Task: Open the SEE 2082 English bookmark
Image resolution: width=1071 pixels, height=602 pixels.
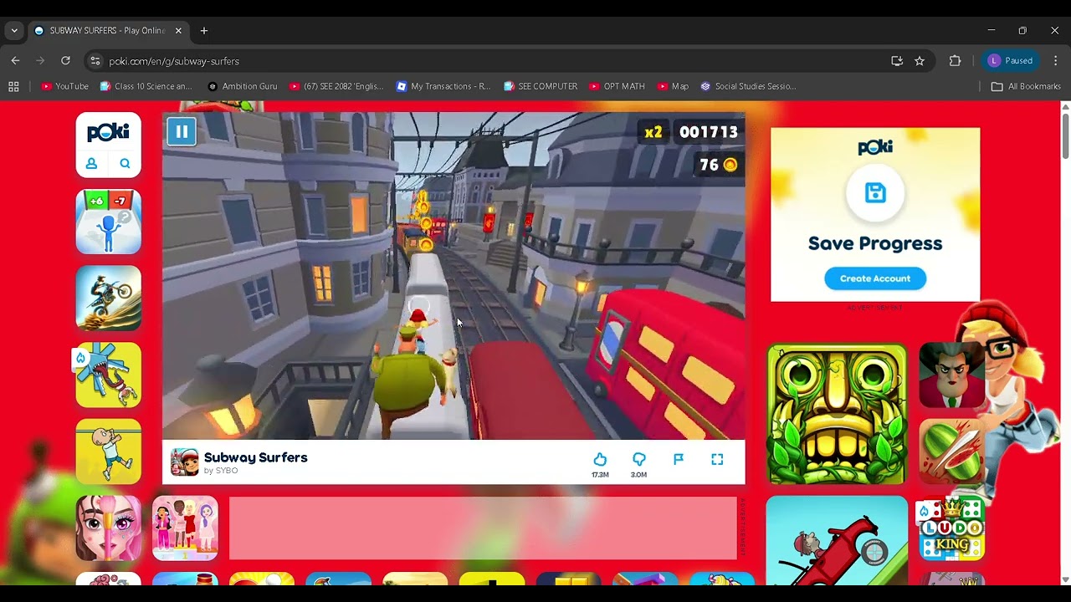Action: (x=336, y=86)
